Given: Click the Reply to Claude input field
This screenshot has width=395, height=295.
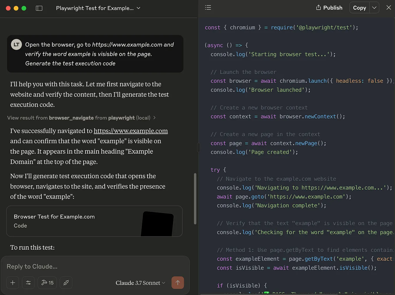Looking at the screenshot, I should pos(87,266).
